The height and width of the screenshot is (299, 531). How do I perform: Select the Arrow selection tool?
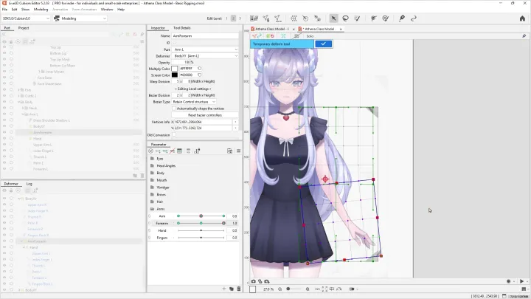[x=333, y=18]
